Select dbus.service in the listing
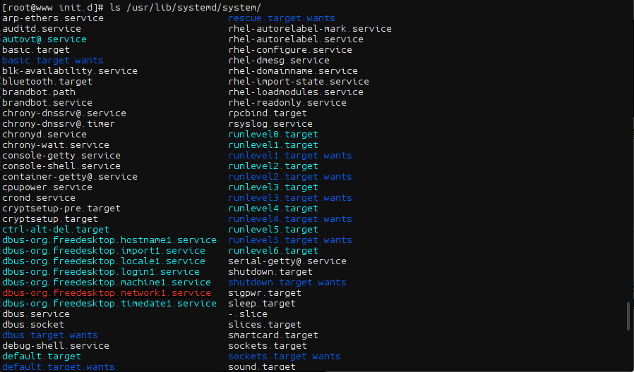634x372 pixels. coord(36,314)
